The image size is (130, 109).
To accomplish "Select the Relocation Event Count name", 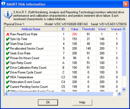I will [x=25, y=82].
